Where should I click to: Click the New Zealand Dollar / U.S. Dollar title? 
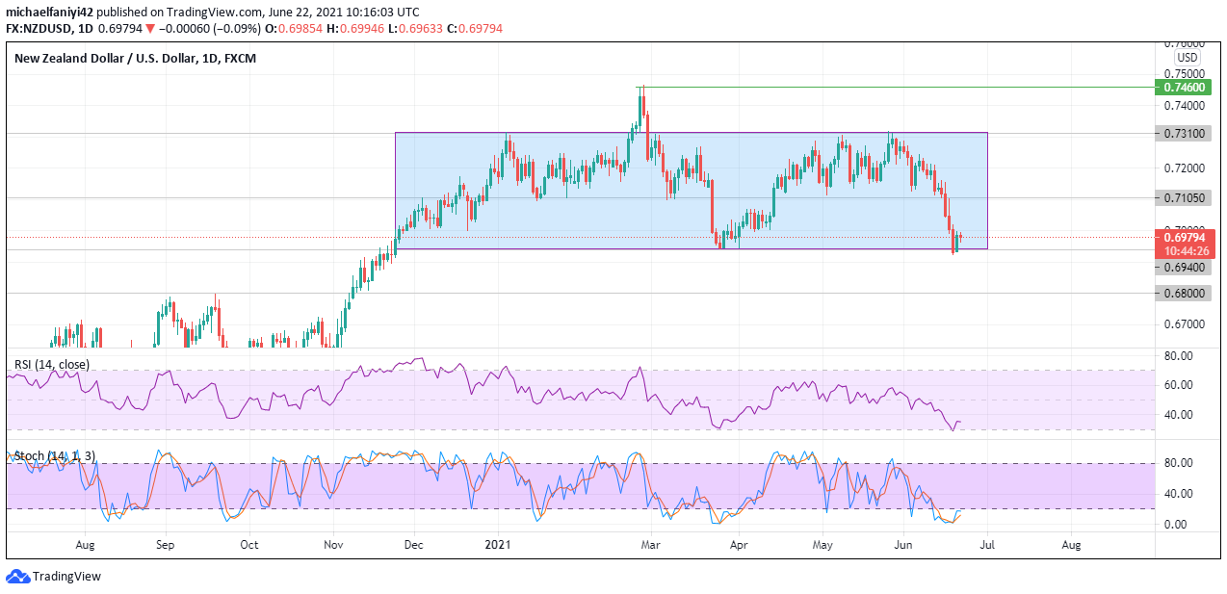(x=136, y=59)
